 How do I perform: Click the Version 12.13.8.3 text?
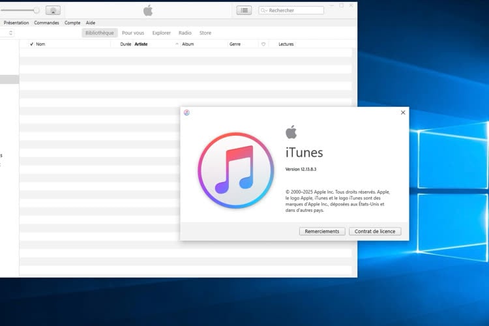(301, 169)
